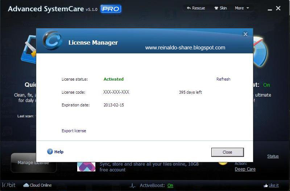Click the 395 days left text
290x191 pixels.
coord(190,92)
